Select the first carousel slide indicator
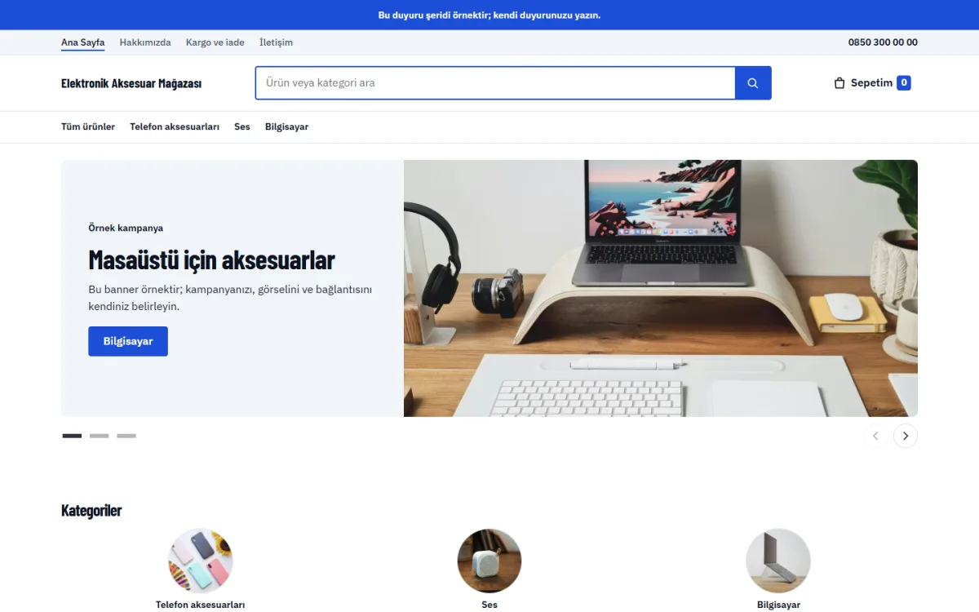Image resolution: width=979 pixels, height=612 pixels. coord(72,436)
